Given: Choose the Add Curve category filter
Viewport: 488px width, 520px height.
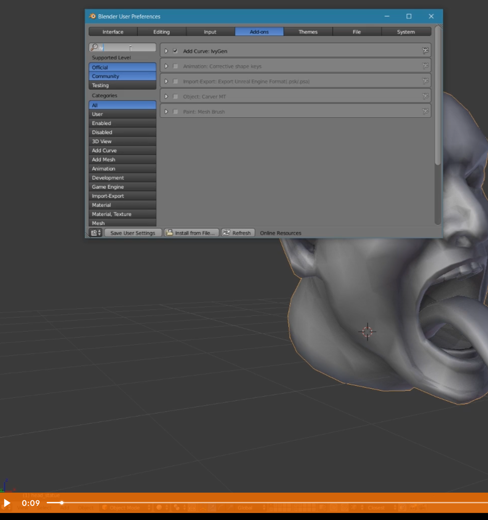Looking at the screenshot, I should [x=122, y=151].
